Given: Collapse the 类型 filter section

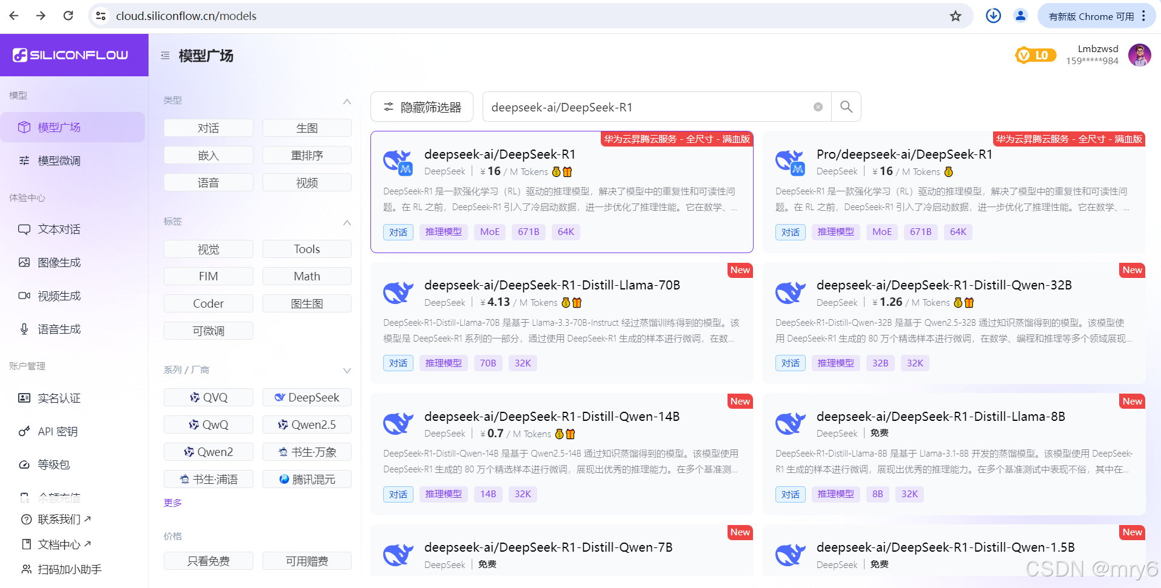Looking at the screenshot, I should pos(347,101).
